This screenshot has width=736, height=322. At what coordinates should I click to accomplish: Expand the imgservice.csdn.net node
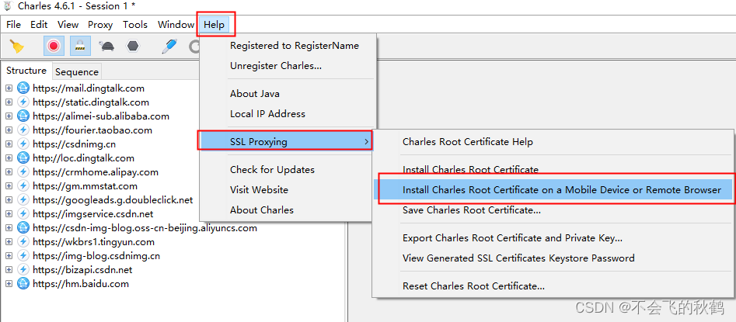(x=9, y=214)
